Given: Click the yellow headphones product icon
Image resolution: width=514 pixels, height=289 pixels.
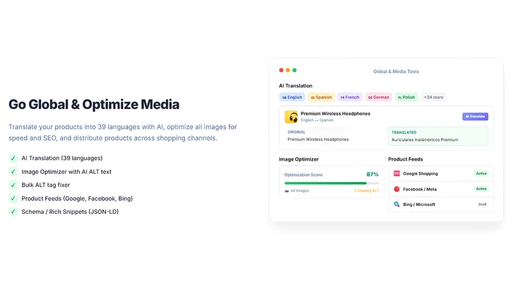Looking at the screenshot, I should point(291,117).
